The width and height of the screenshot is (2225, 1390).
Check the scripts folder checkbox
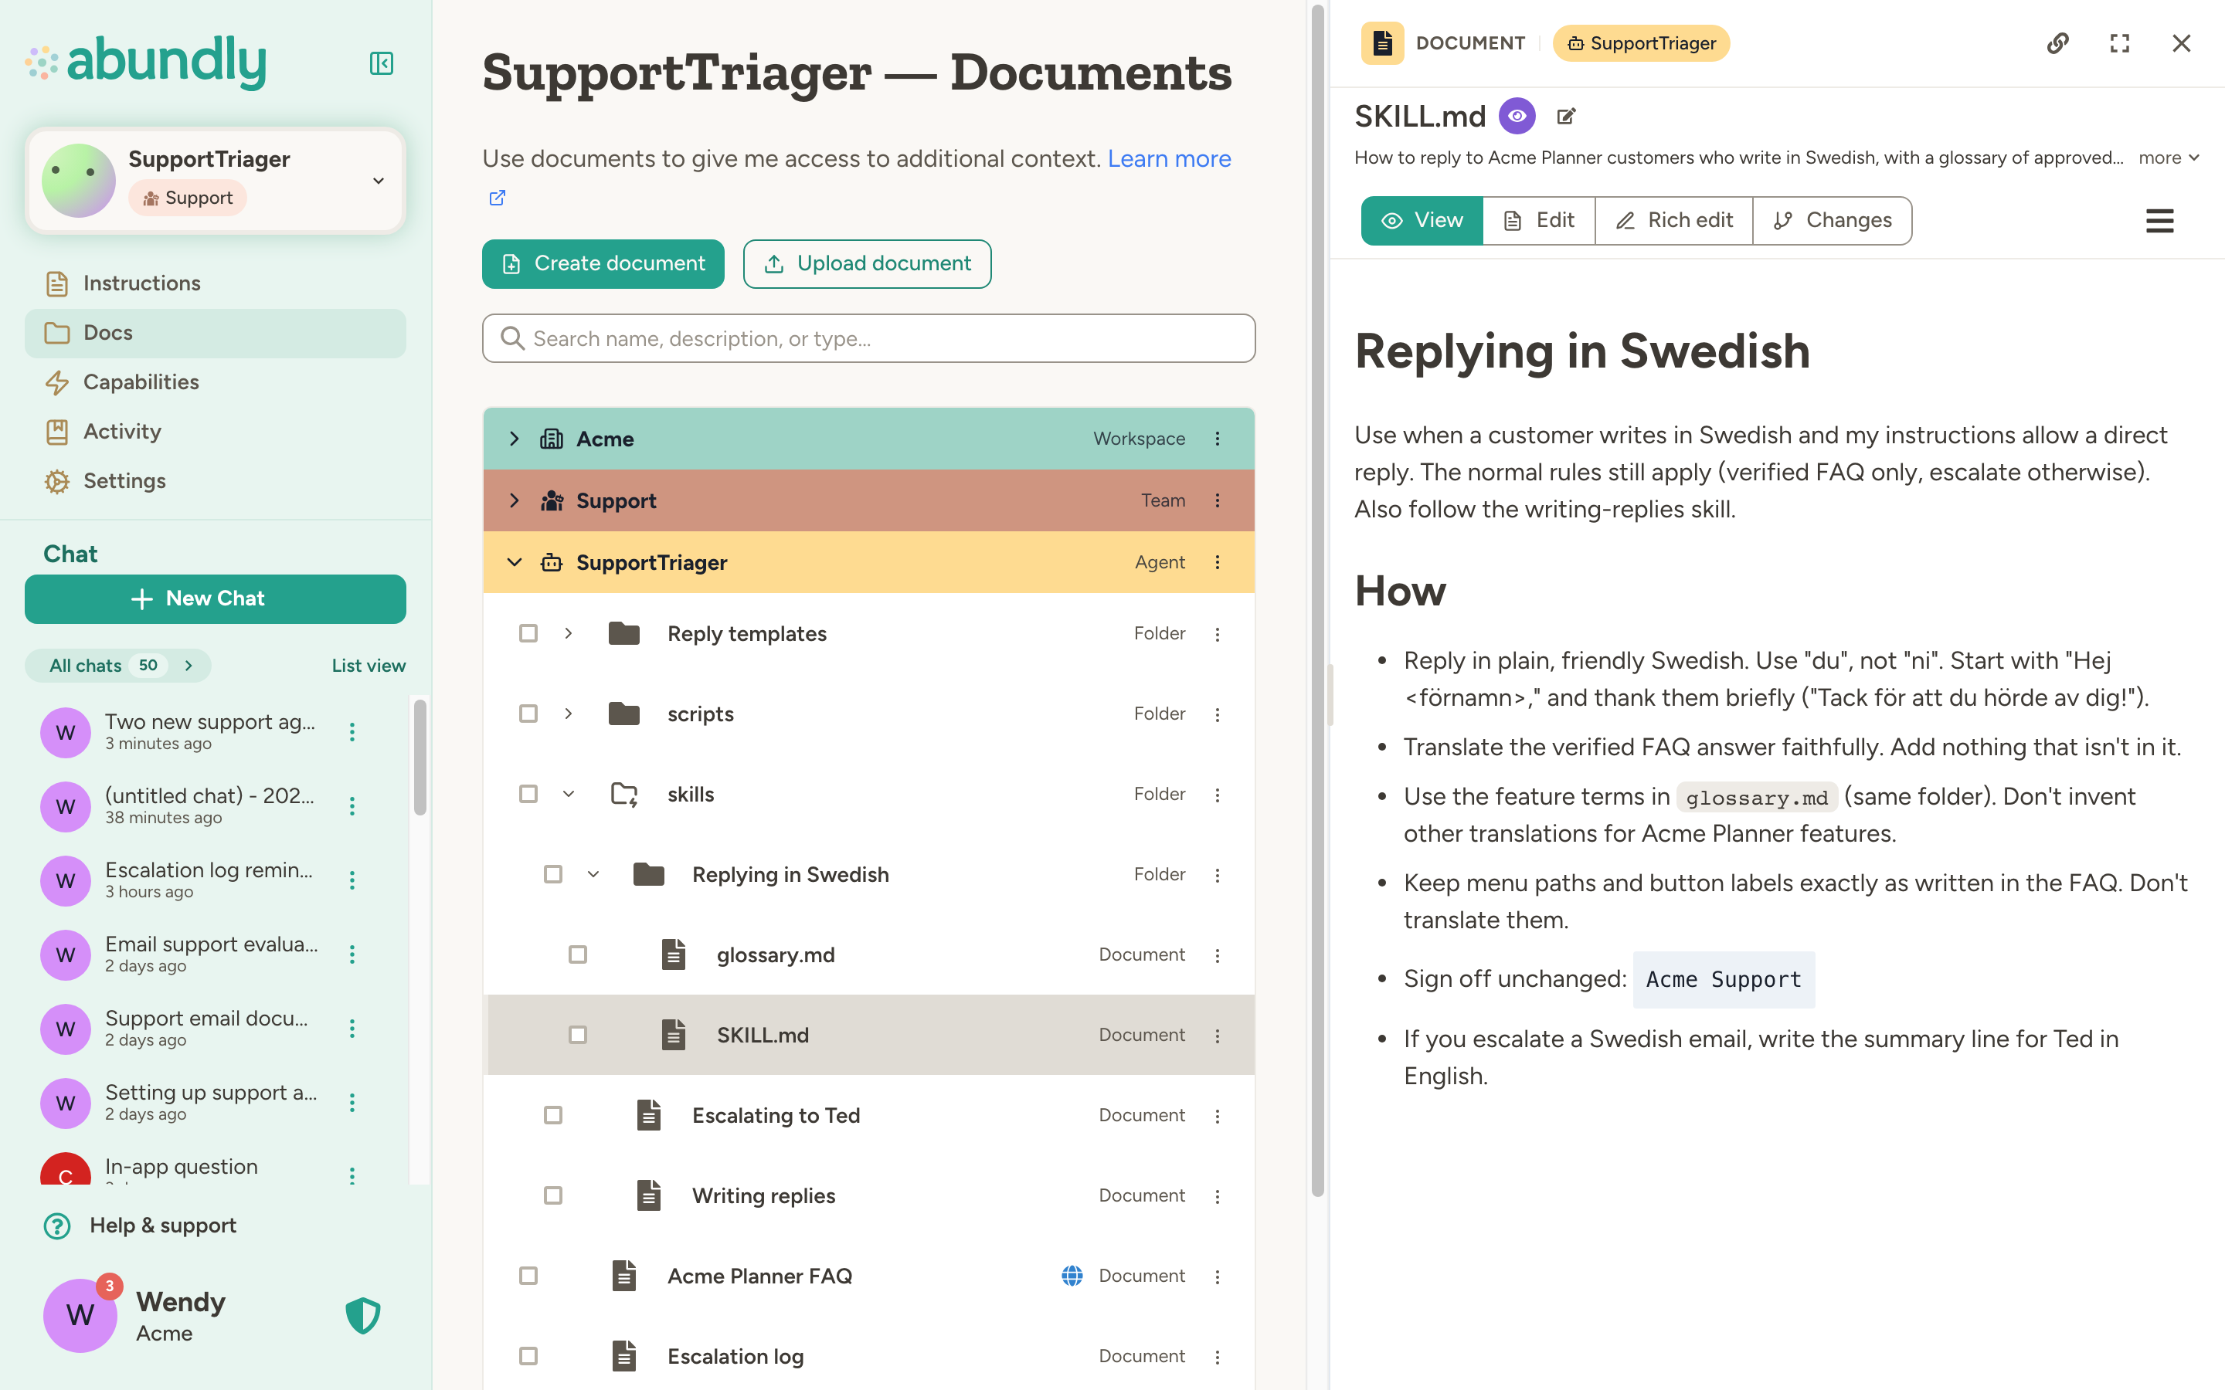pos(528,714)
